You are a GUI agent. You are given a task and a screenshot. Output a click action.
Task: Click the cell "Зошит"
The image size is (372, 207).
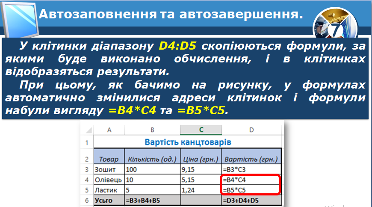[x=109, y=169]
